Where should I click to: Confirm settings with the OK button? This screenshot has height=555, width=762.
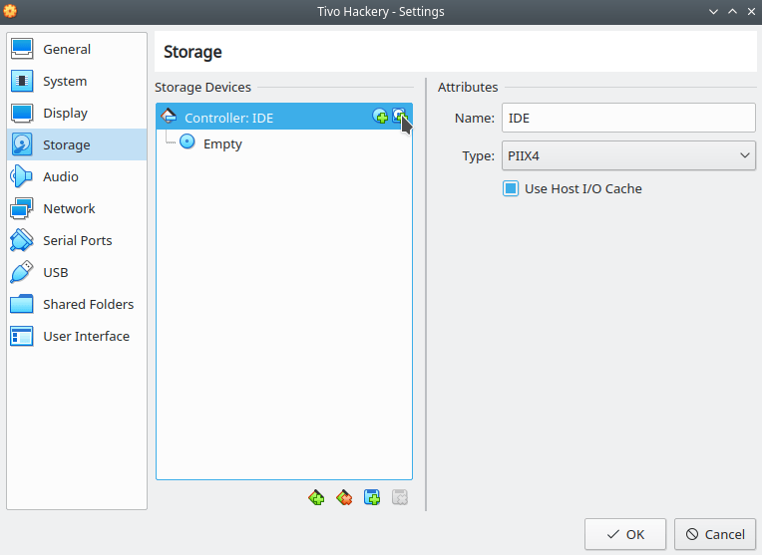point(625,534)
